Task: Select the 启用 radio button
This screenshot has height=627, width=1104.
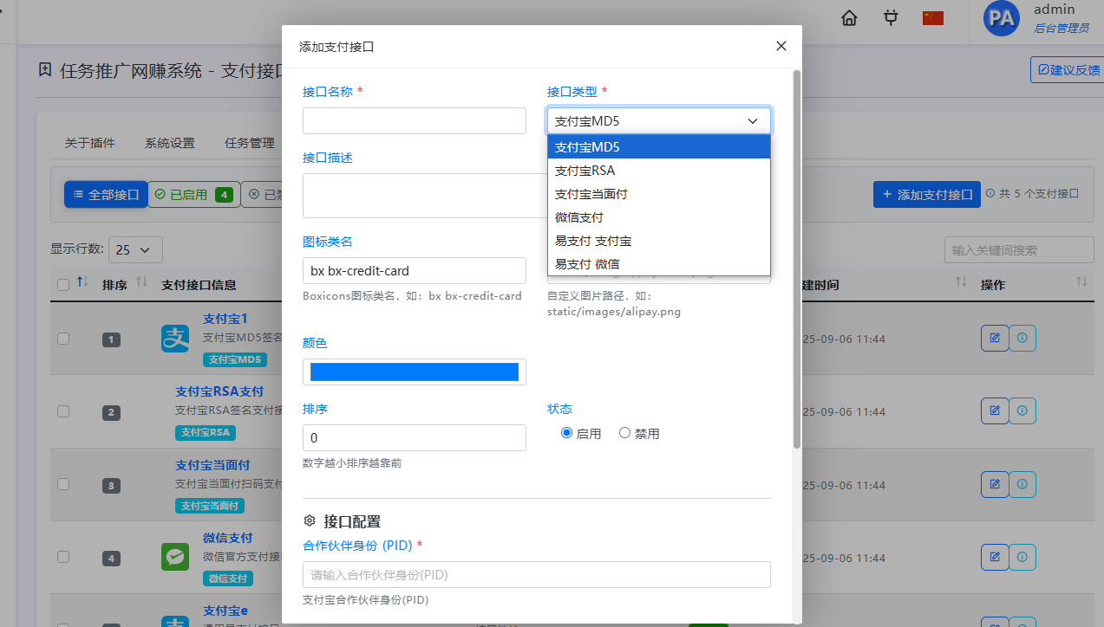Action: point(566,433)
